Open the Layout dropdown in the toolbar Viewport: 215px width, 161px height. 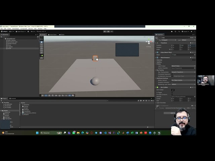[x=185, y=32]
